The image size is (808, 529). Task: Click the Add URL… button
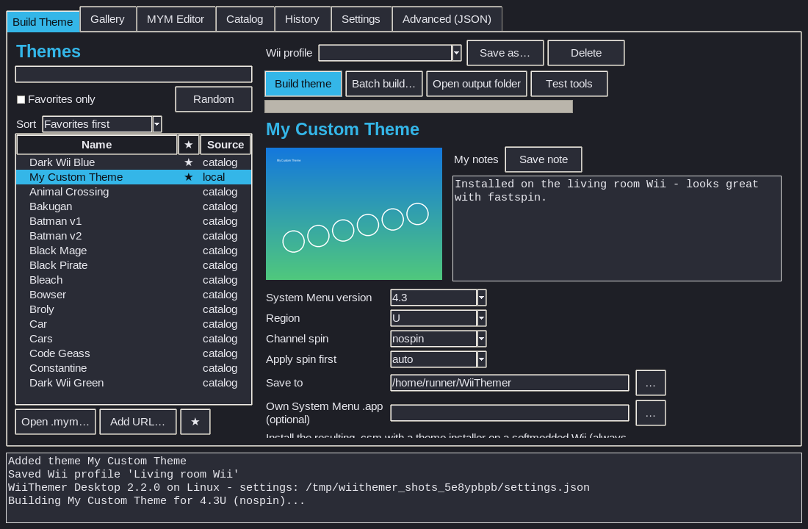(137, 422)
